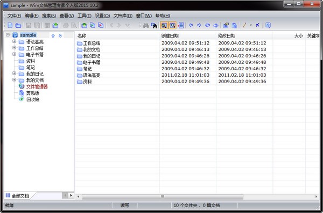Select the 资料 folder in the tree

click(31, 61)
